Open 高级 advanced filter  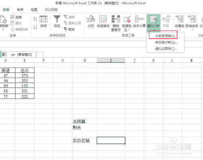(69, 29)
